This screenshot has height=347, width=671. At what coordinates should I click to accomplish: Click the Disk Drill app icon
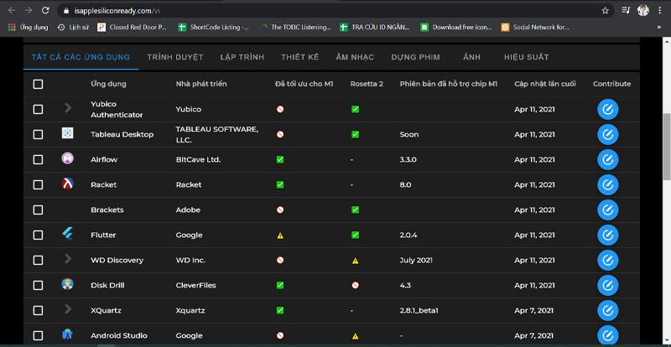pos(68,284)
